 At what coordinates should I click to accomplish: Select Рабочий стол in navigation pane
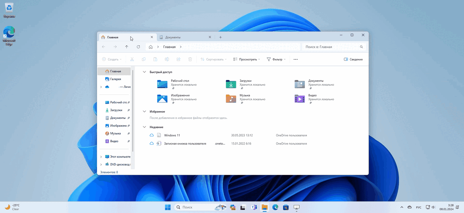pos(114,102)
